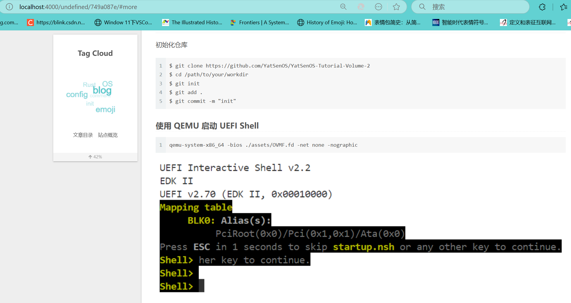Click the globe favicon on History of Emoji bookmark
Viewport: 571px width, 303px height.
pos(301,22)
